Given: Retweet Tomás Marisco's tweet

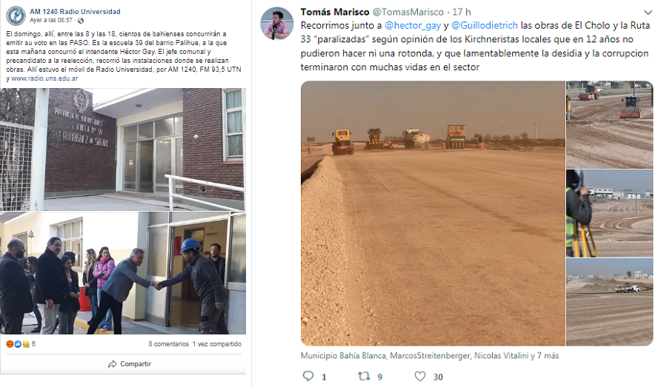Looking at the screenshot, I should coord(364,376).
